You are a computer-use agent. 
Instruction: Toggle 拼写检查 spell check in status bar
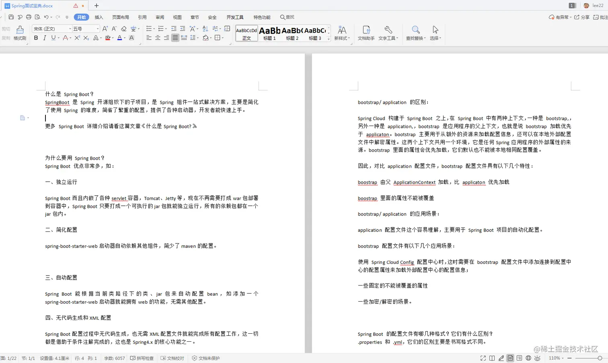click(x=142, y=358)
